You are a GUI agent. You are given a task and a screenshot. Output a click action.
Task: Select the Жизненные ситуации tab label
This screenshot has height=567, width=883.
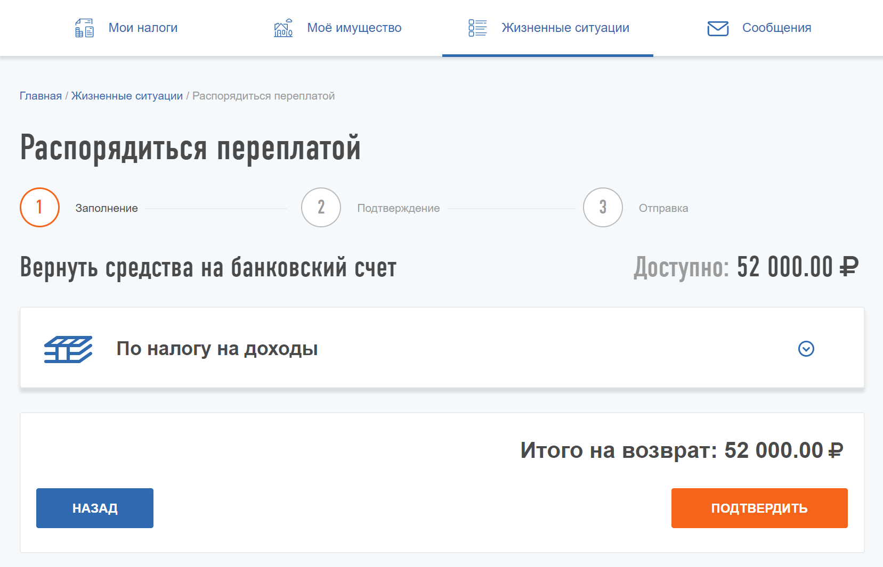565,28
